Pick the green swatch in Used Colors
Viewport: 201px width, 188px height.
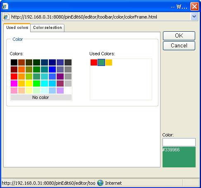click(x=101, y=62)
